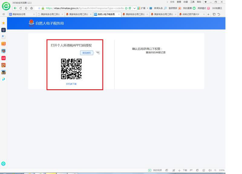Click the flag icon in the status bar
The image size is (242, 174).
click(191, 170)
